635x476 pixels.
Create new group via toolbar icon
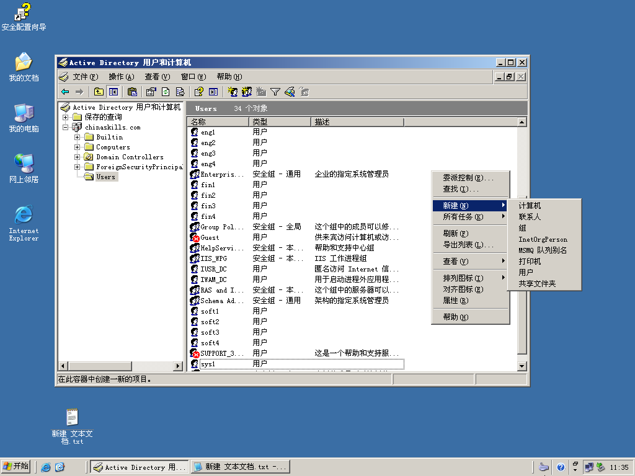(247, 92)
